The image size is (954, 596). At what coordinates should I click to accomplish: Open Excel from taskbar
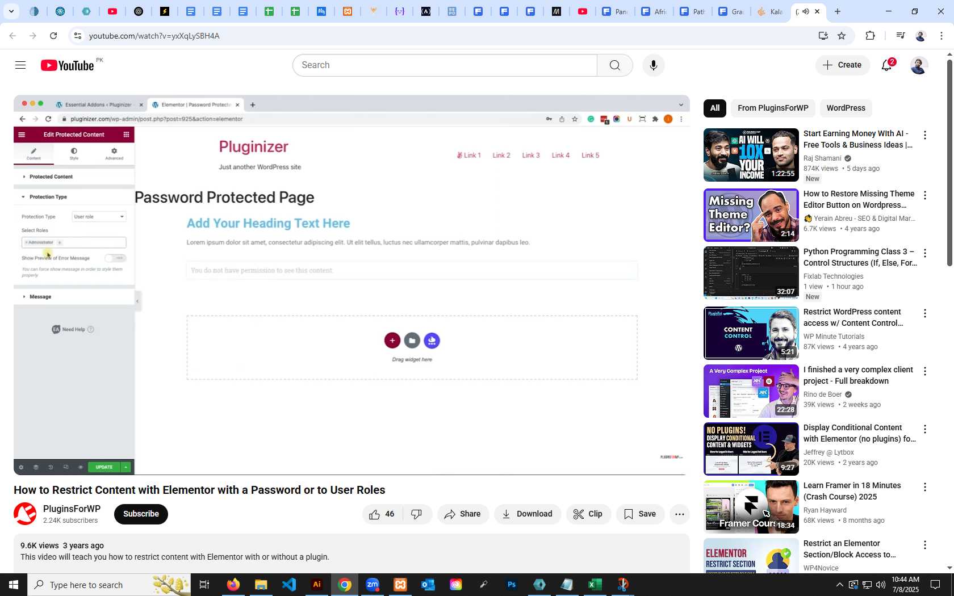(x=595, y=585)
